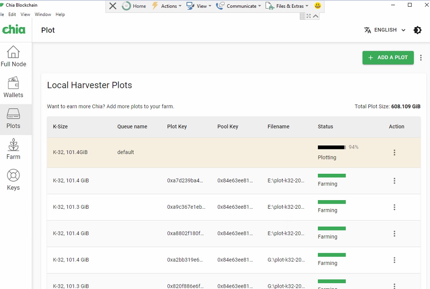The width and height of the screenshot is (430, 289).
Task: Open the ENGLISH language dropdown
Action: [x=385, y=30]
